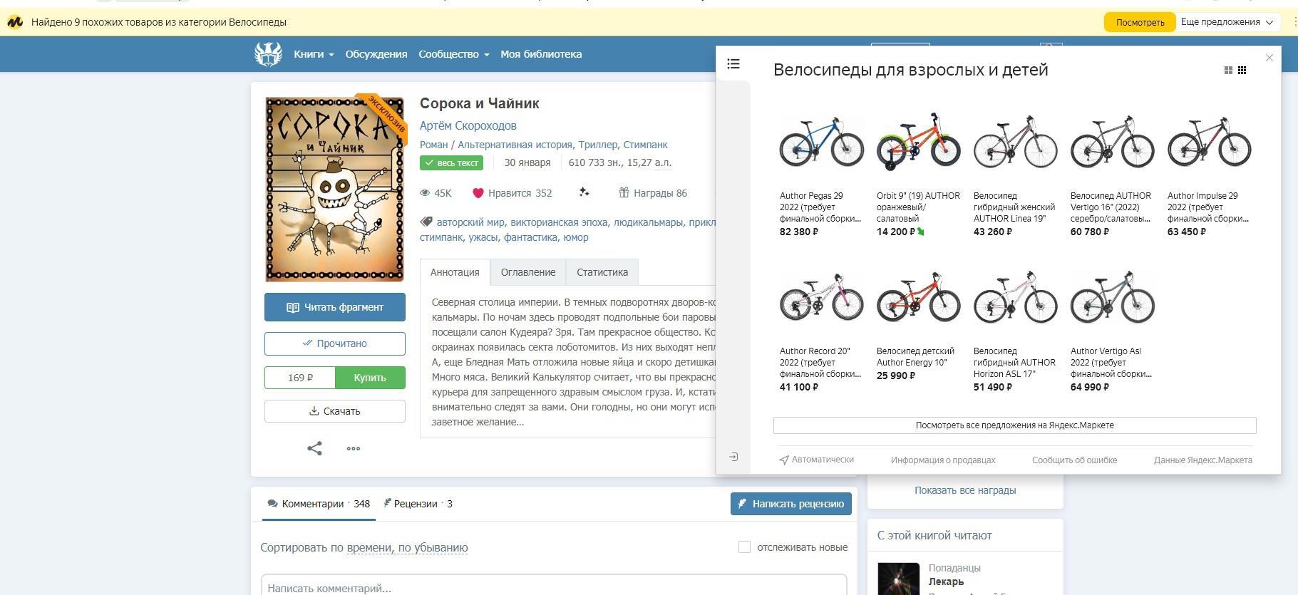Open the orange Orbit 9" AUTHOR bicycle image
Image resolution: width=1298 pixels, height=595 pixels.
tap(919, 141)
